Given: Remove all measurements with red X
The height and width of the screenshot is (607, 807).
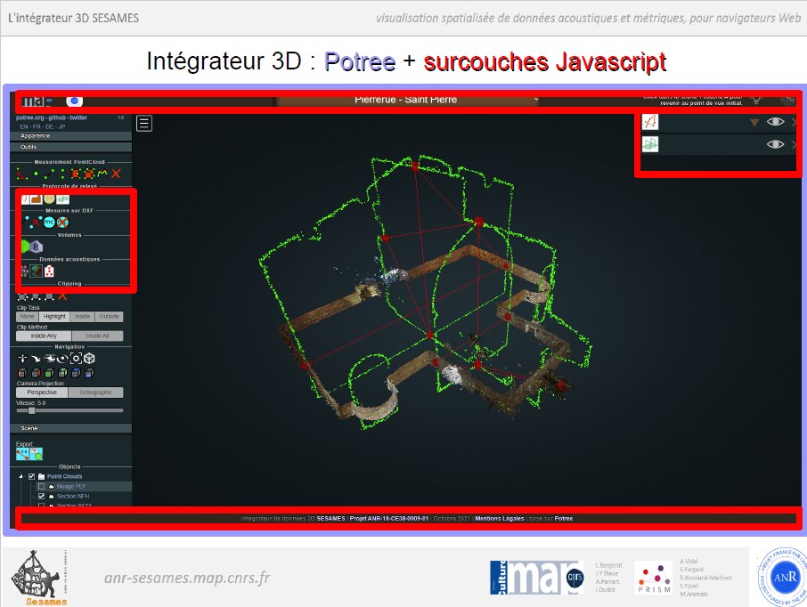Looking at the screenshot, I should pyautogui.click(x=117, y=174).
